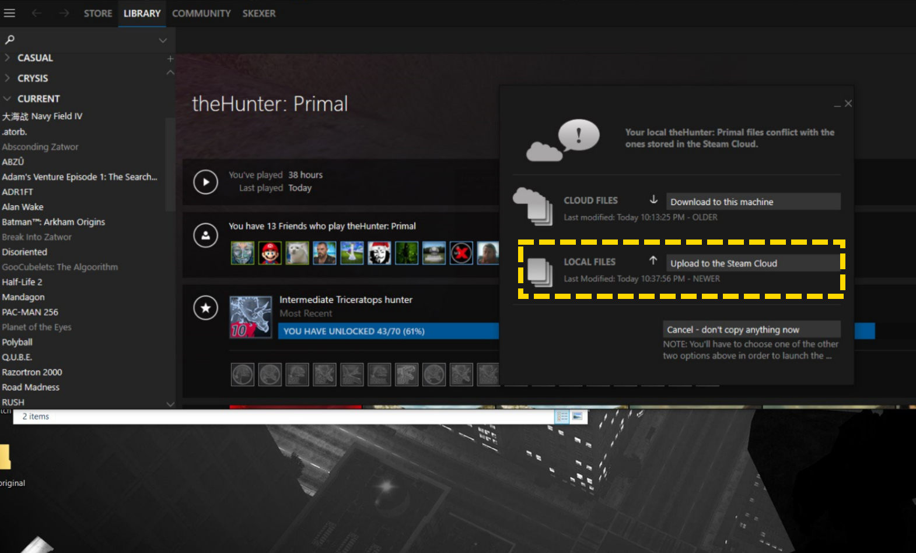The width and height of the screenshot is (916, 553).
Task: Select PAC-MAN 256 in the game list
Action: [x=30, y=312]
